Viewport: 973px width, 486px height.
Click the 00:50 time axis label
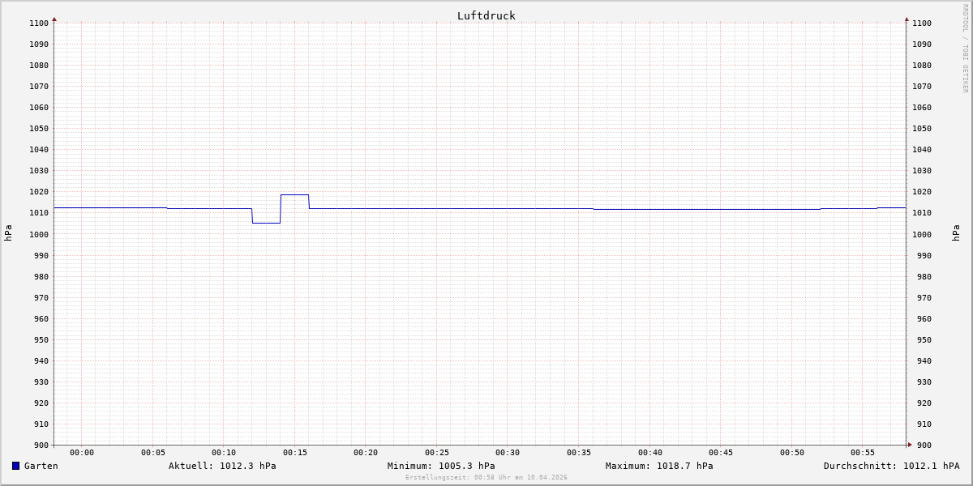792,452
